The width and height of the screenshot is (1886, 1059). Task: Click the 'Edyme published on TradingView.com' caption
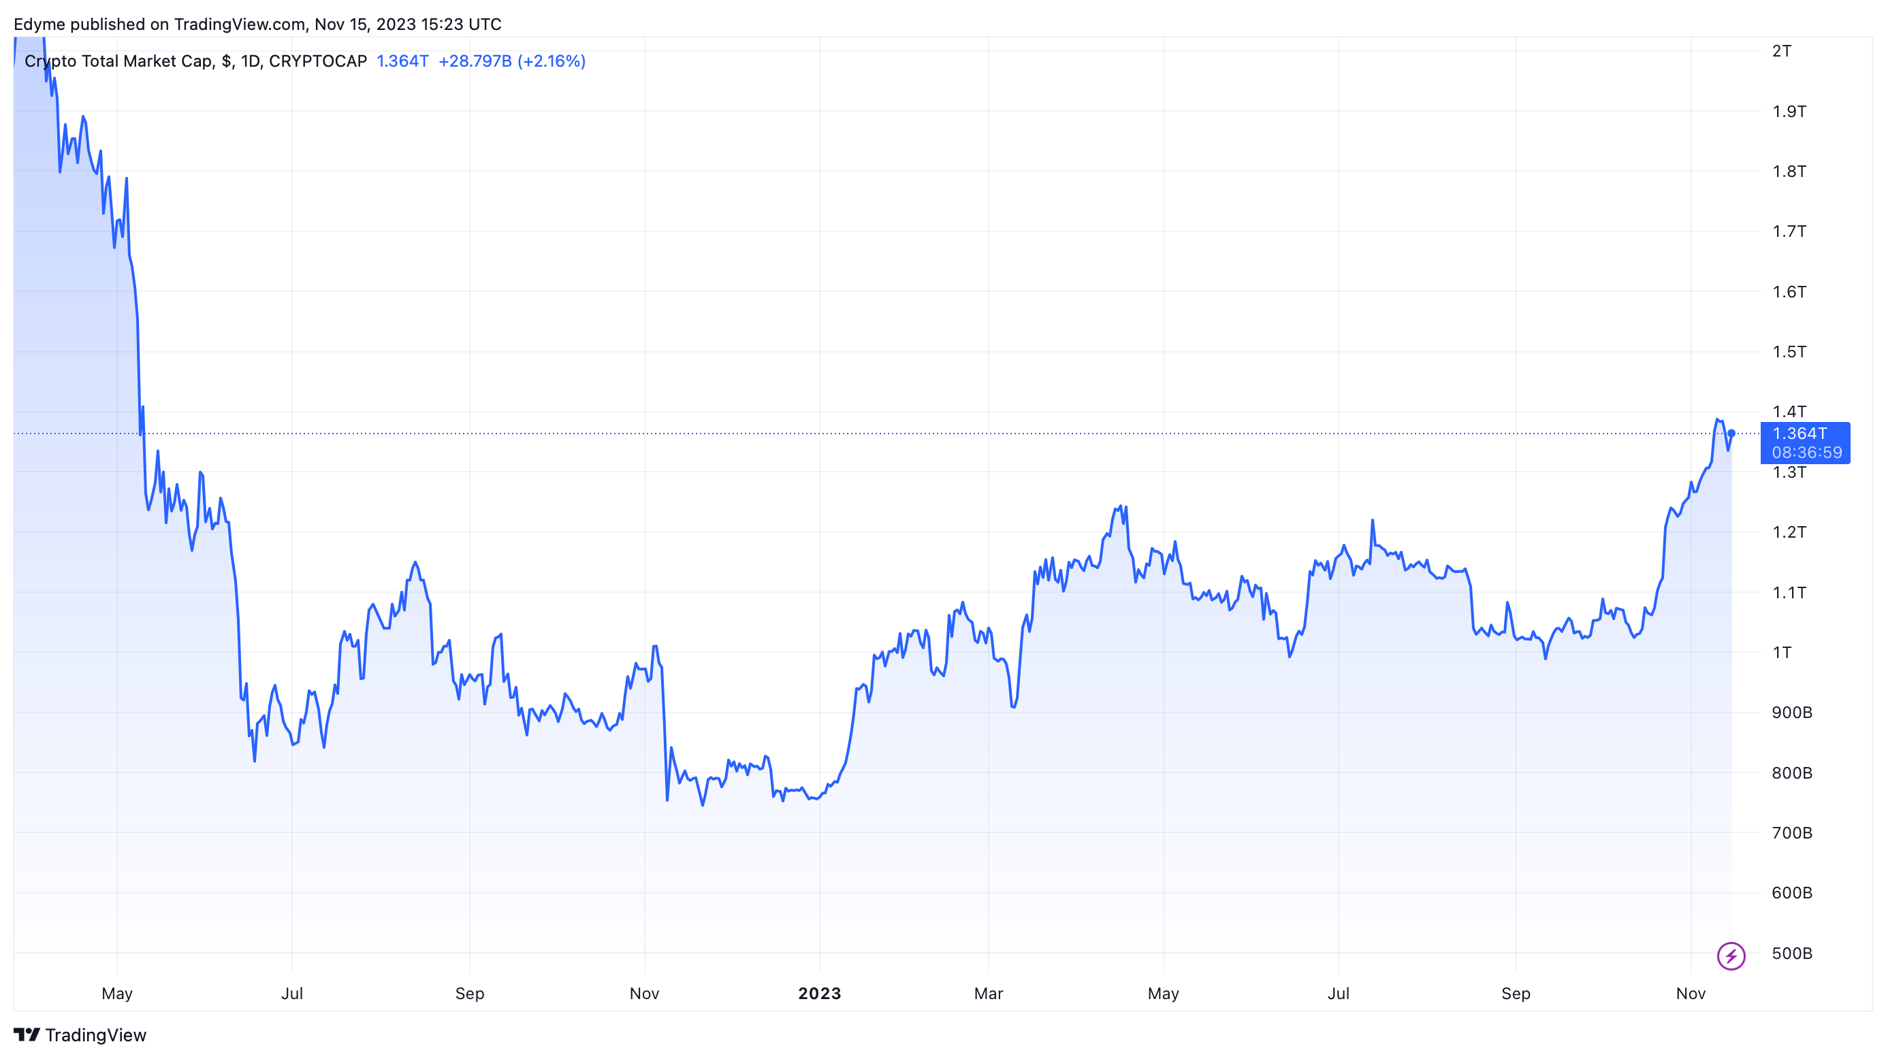tap(159, 24)
